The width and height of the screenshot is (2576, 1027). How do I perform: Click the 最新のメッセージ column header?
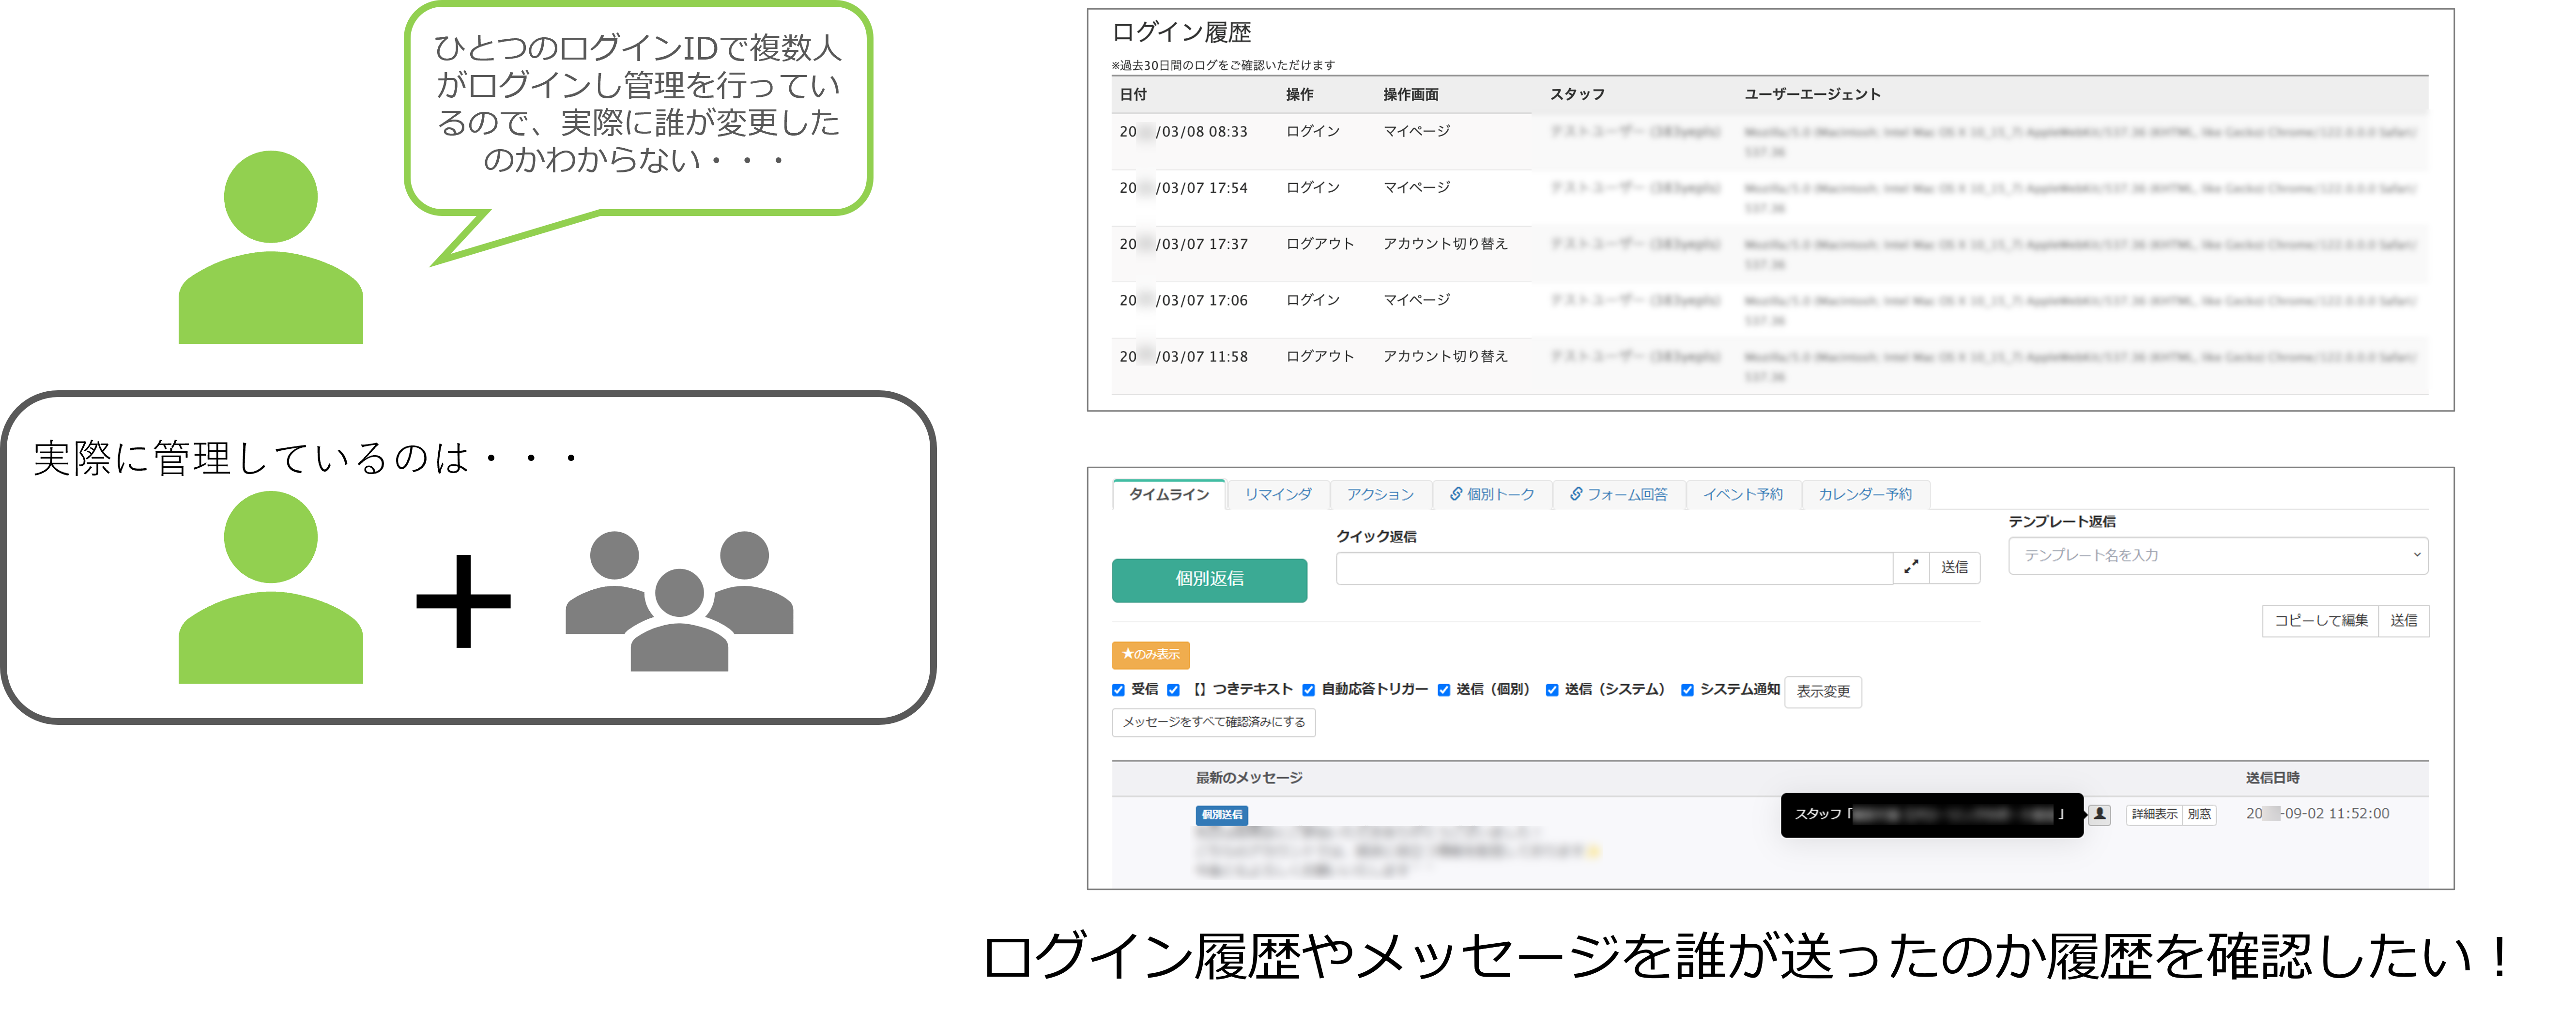coord(1248,777)
